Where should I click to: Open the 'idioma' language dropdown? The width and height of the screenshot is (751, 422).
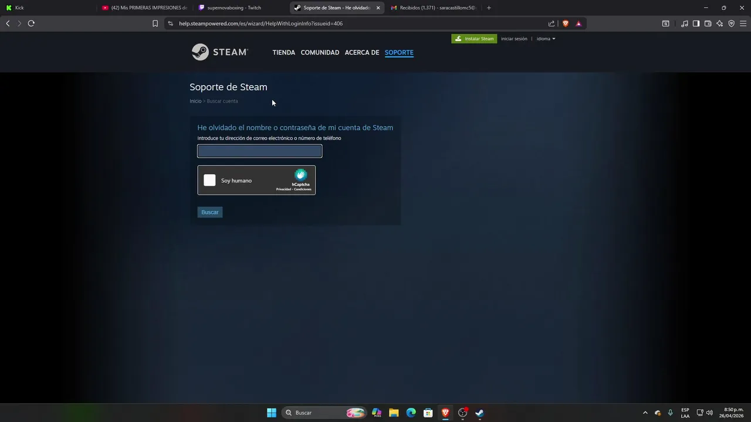coord(546,39)
